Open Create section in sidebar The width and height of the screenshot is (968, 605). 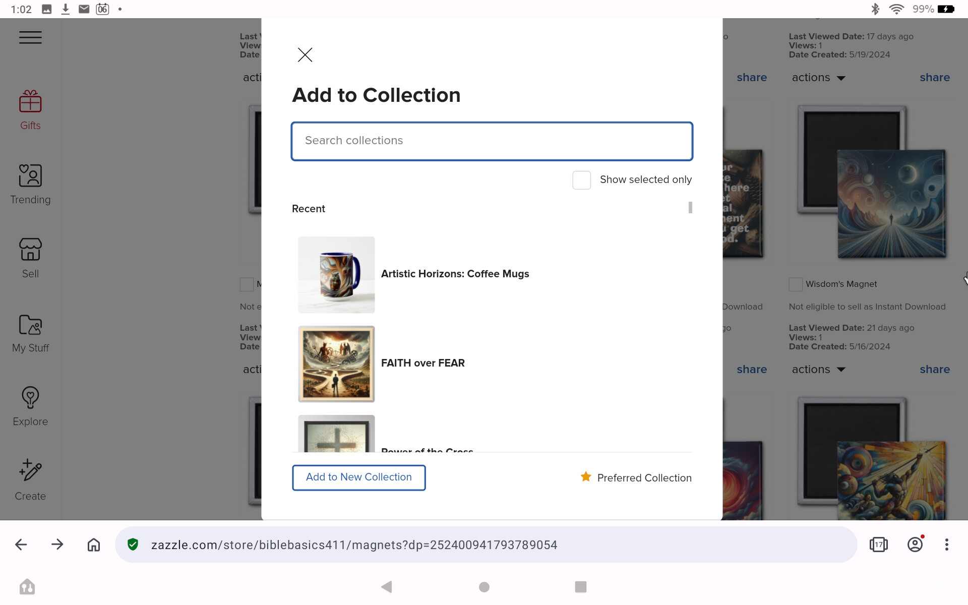[30, 480]
